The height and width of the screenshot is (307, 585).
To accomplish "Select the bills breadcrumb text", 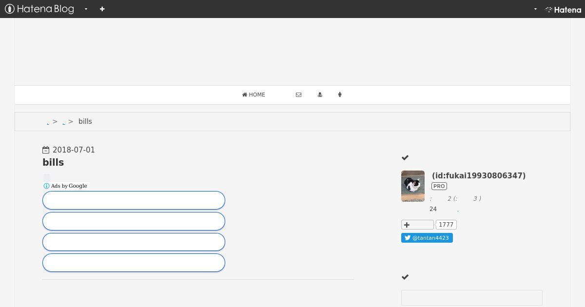I will [x=85, y=121].
